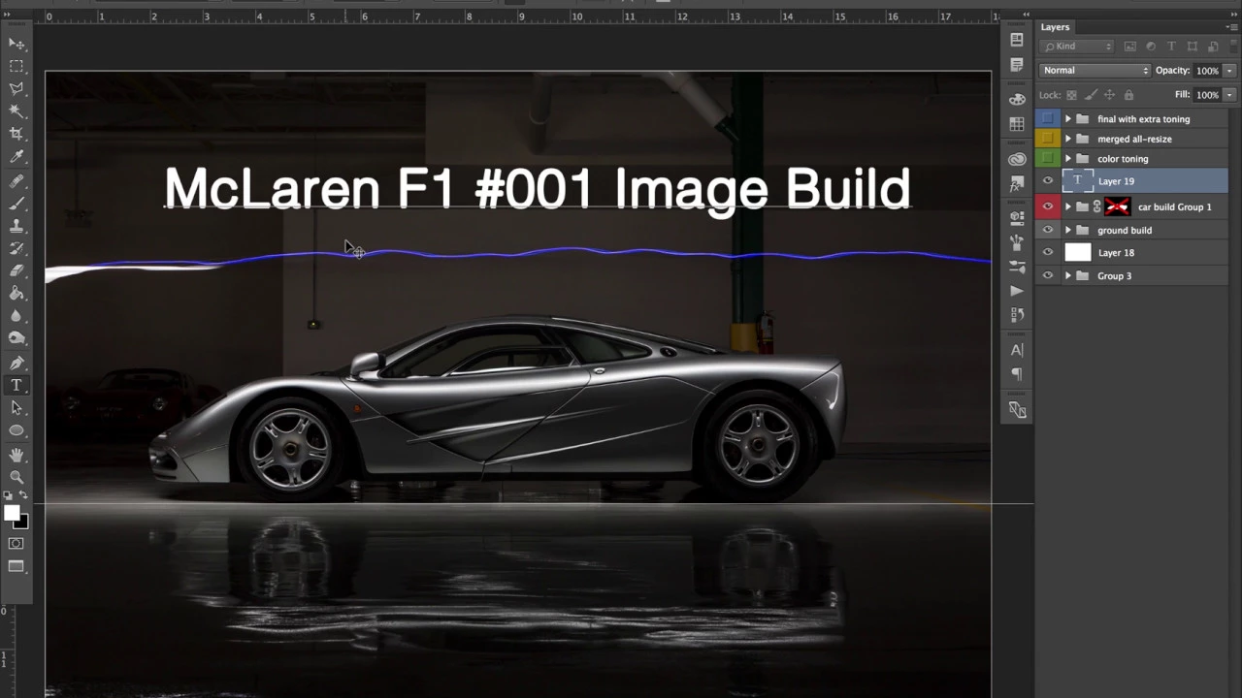Open the Fill slider dropdown arrow
The width and height of the screenshot is (1242, 698).
click(x=1229, y=95)
